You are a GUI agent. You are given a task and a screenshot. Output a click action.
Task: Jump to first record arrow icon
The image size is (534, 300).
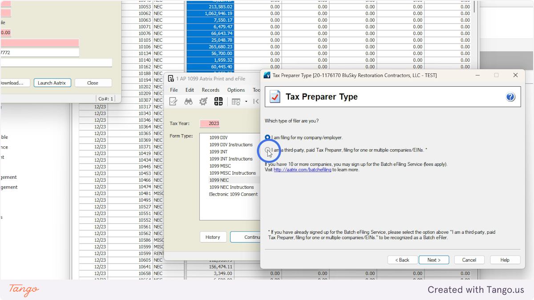tap(256, 101)
